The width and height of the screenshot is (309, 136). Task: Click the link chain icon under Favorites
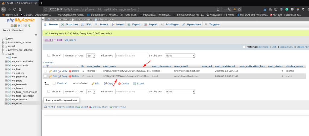[36, 35]
